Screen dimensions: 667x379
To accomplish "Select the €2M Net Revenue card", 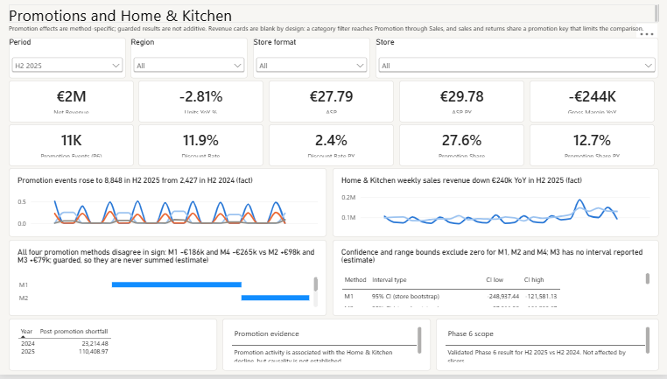I will tap(71, 102).
